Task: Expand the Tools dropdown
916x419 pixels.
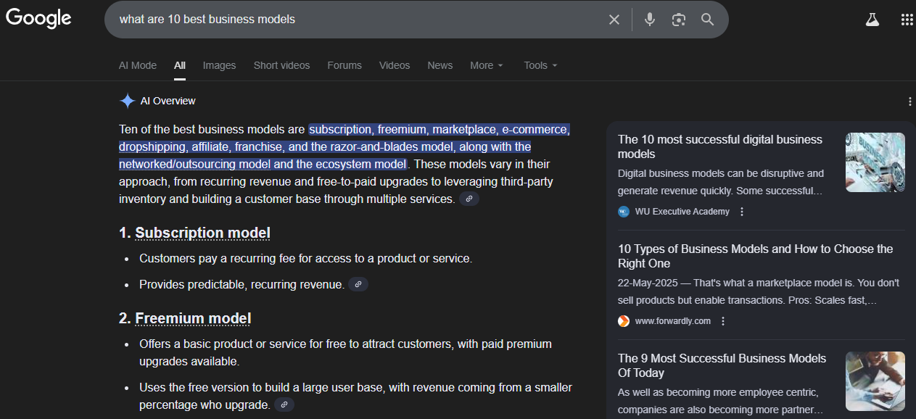Action: click(x=540, y=65)
